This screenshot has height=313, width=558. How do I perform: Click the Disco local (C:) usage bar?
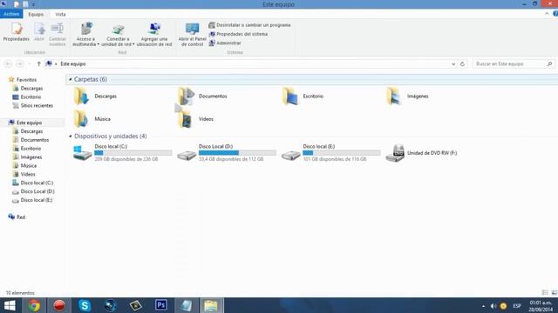[133, 153]
